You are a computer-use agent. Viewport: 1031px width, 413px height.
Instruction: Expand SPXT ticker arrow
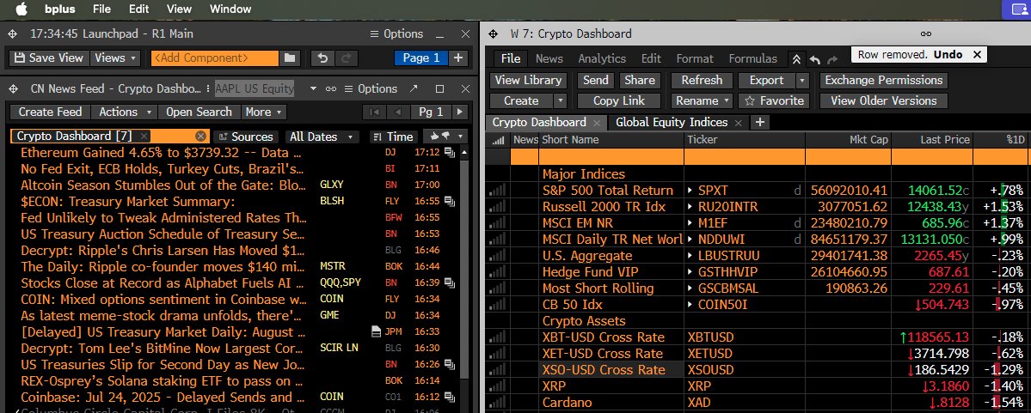click(x=690, y=191)
